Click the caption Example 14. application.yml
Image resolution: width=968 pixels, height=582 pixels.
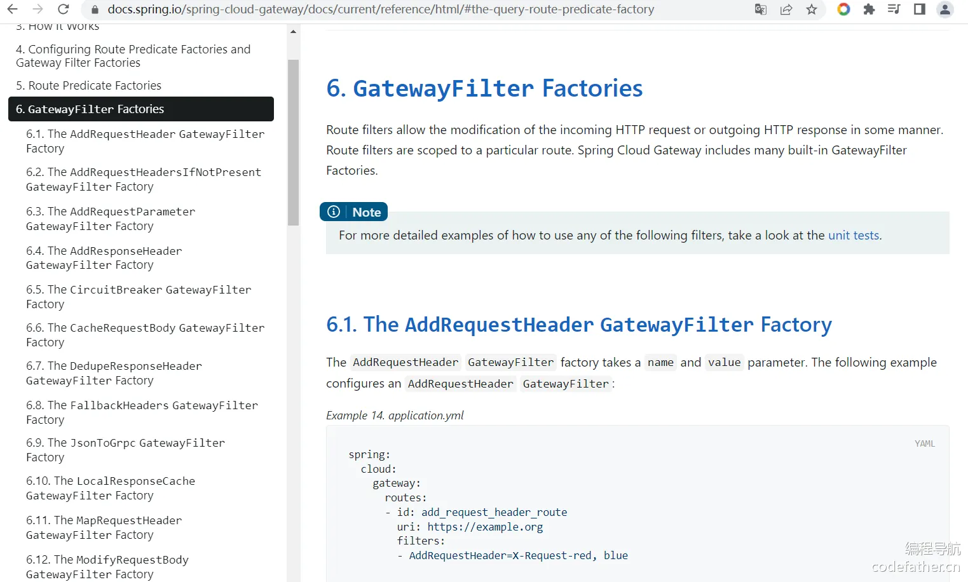coord(395,415)
